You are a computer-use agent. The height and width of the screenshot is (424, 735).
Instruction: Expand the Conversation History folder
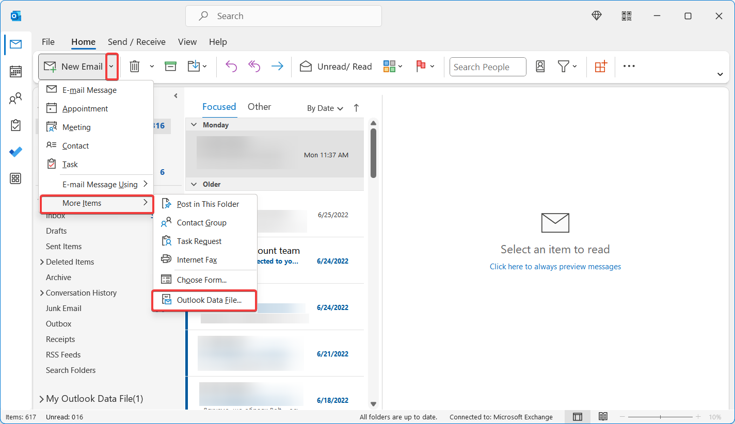pos(42,293)
